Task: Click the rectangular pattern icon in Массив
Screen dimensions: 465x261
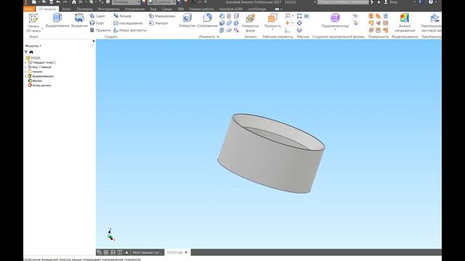Action: [299, 16]
